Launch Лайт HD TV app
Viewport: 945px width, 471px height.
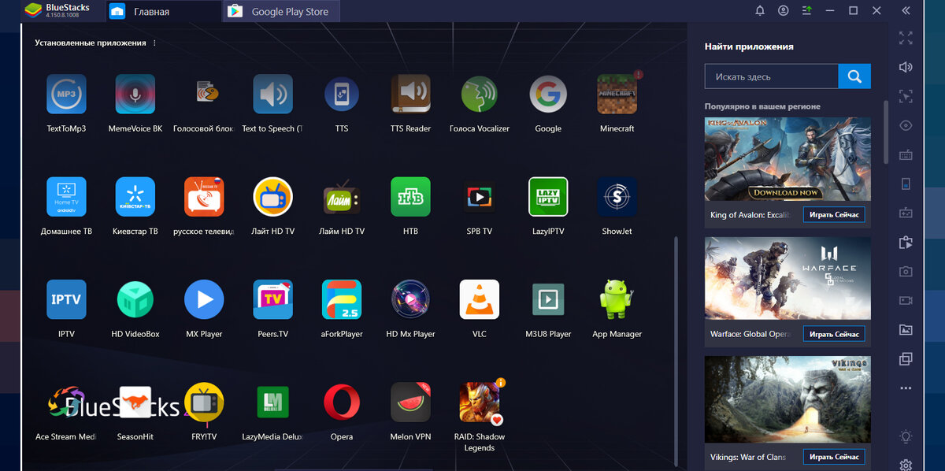(272, 197)
